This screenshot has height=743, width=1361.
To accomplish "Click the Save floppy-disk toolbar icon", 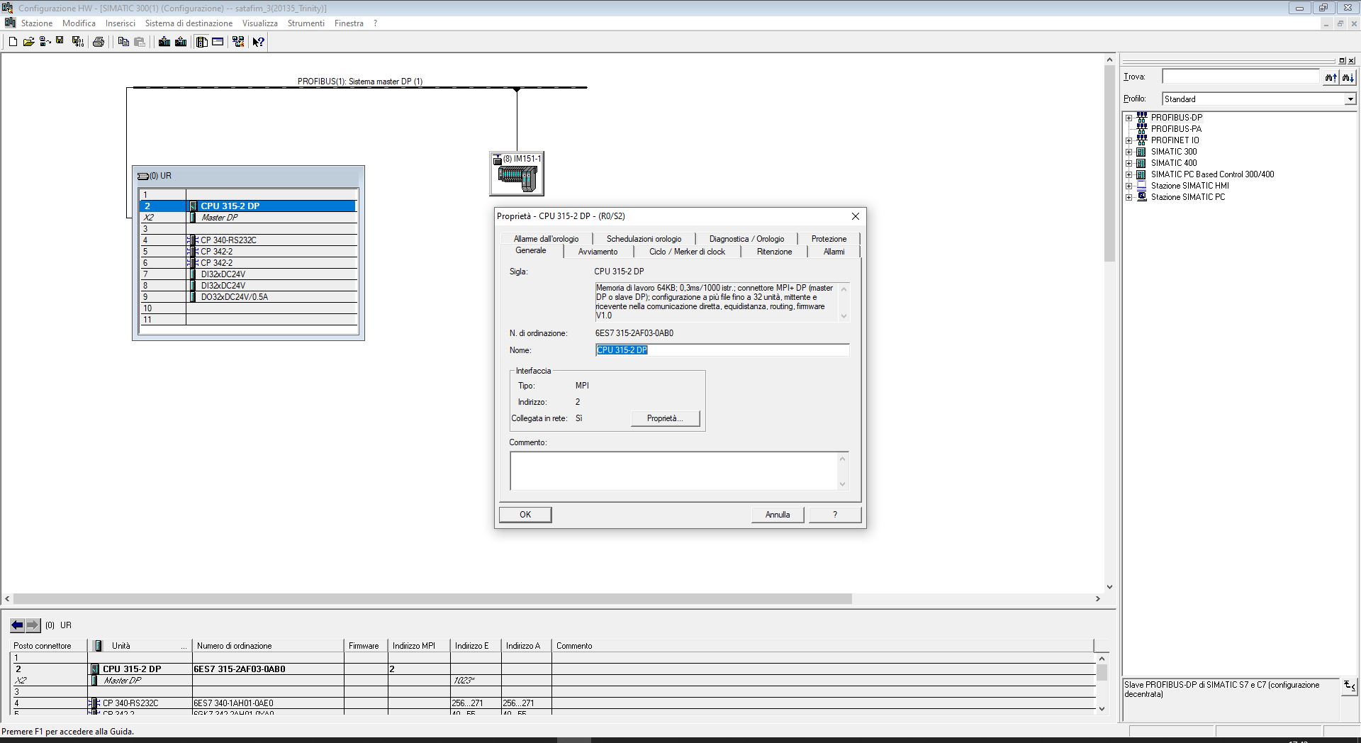I will coord(60,42).
